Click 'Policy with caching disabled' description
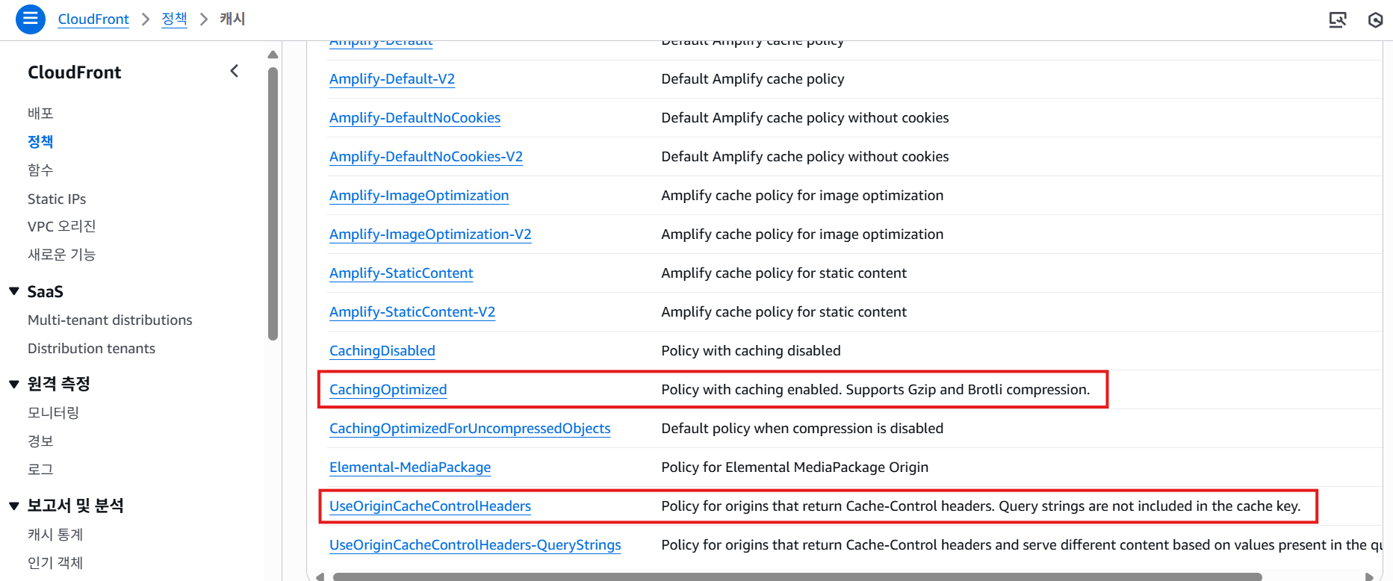 pyautogui.click(x=751, y=350)
